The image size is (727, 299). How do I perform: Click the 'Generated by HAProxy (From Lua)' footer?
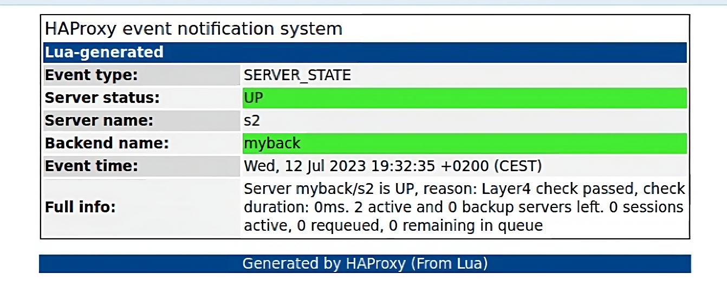tap(365, 264)
